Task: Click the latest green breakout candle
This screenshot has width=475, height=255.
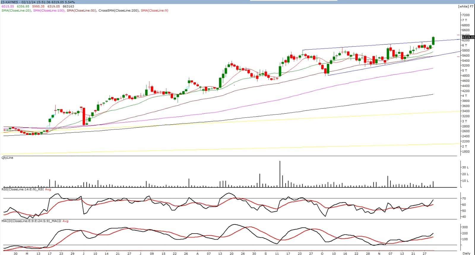Action: click(433, 41)
